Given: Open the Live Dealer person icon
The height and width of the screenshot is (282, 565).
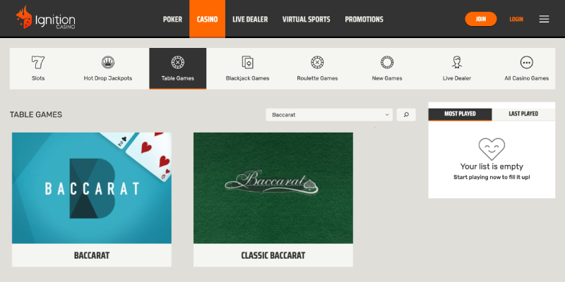Looking at the screenshot, I should point(457,62).
